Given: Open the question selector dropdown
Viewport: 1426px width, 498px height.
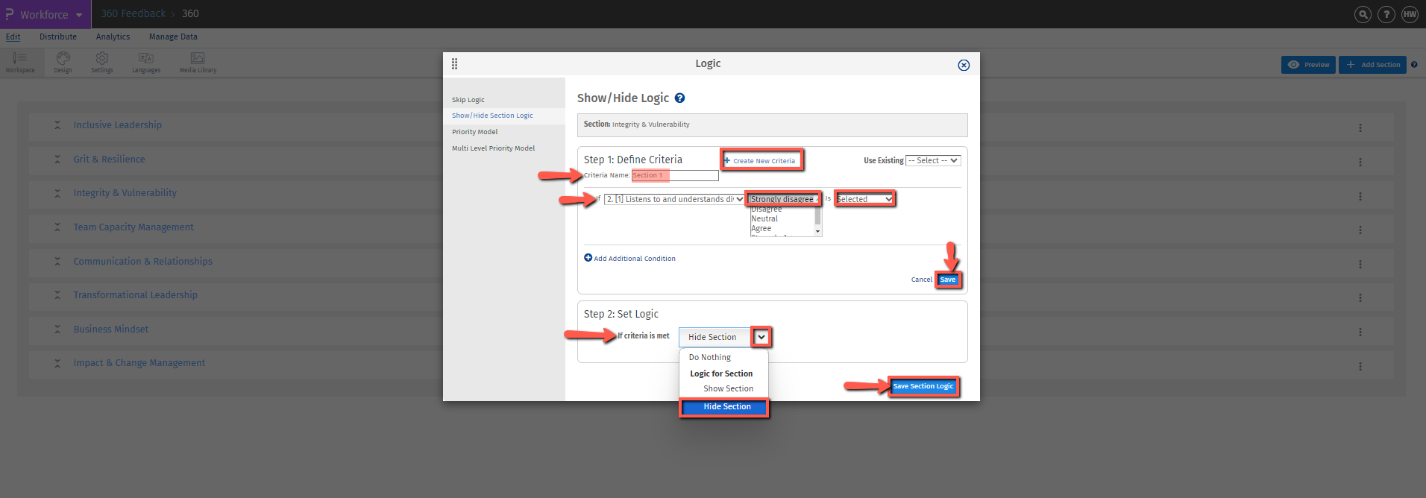Looking at the screenshot, I should coord(674,199).
